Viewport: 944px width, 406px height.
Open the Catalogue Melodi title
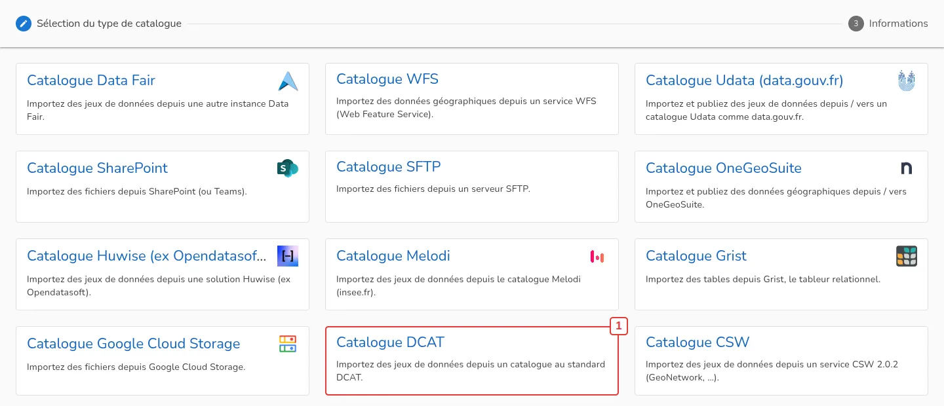393,256
